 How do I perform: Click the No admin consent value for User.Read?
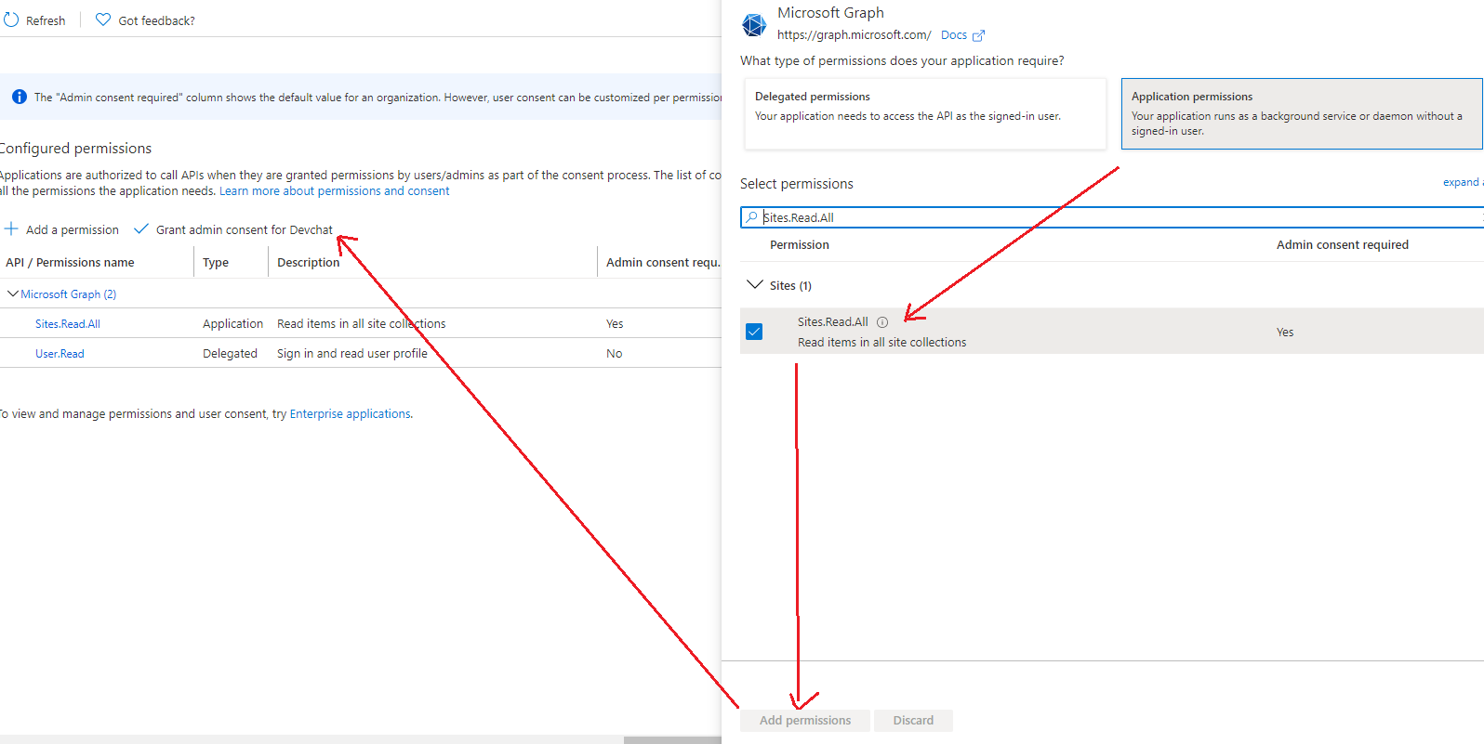tap(615, 354)
